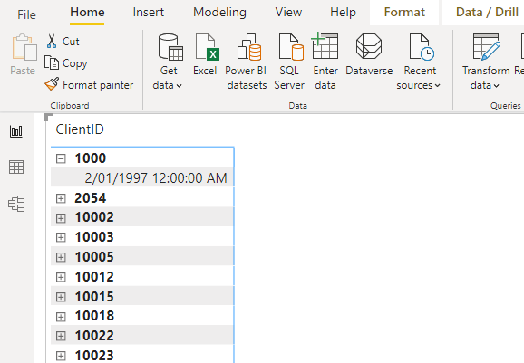This screenshot has width=524, height=363.
Task: Select the 10022 value
Action: click(94, 336)
